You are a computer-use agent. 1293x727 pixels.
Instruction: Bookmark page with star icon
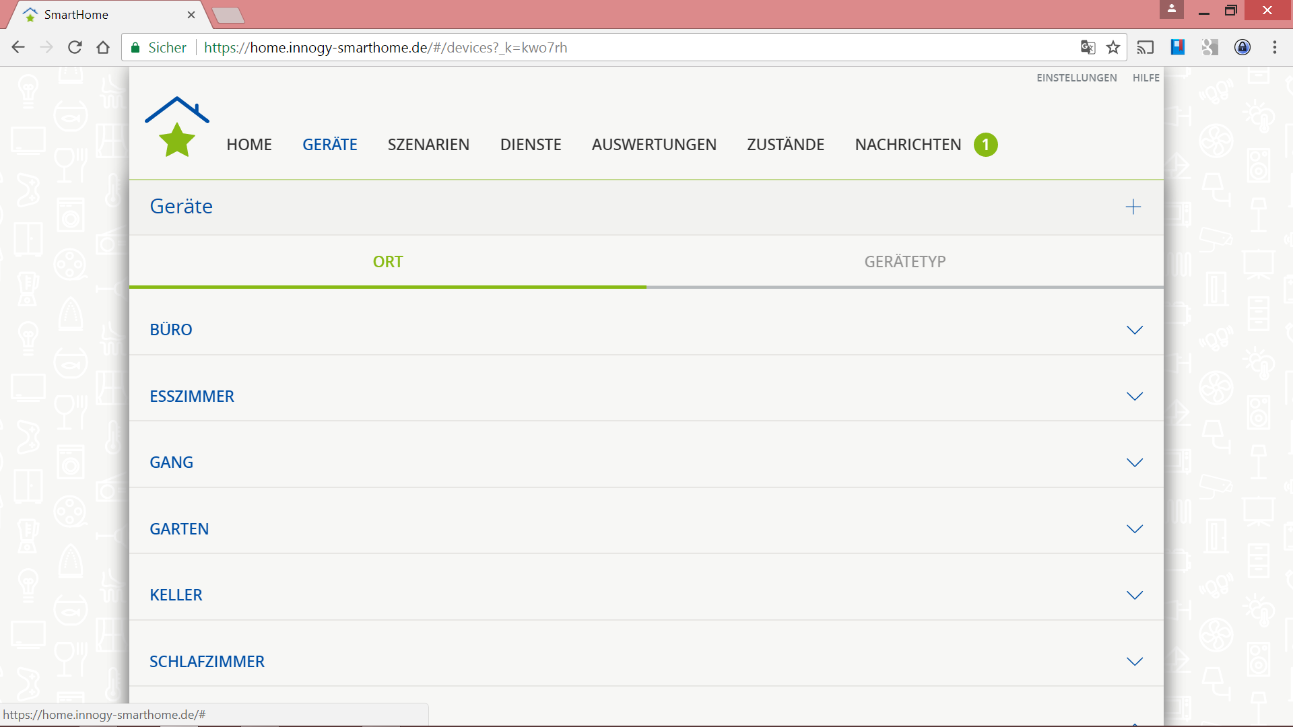[x=1113, y=48]
